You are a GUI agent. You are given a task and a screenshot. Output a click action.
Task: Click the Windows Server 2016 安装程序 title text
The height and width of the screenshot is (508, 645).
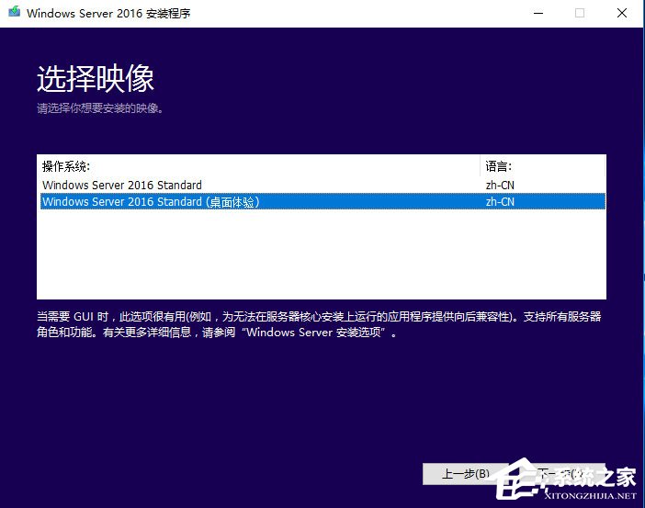click(109, 14)
